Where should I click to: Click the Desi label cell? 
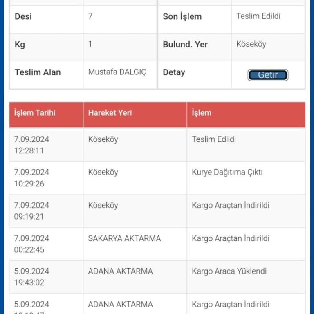[x=23, y=17]
